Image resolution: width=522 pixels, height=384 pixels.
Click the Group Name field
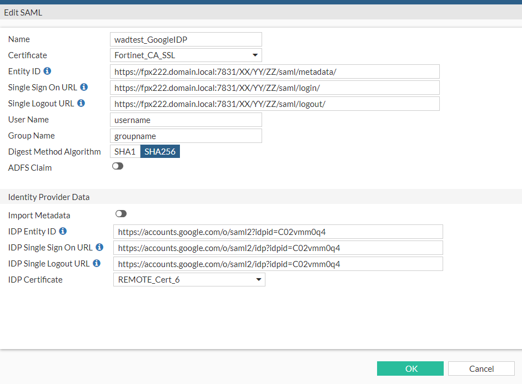click(186, 136)
